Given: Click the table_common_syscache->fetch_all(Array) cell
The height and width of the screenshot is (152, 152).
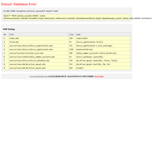Looking at the screenshot, I should pos(103,53).
